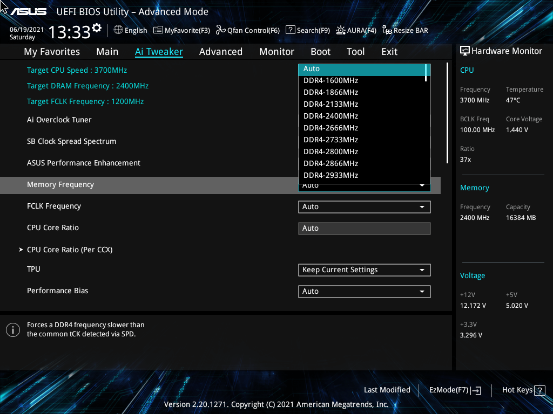Open the FCLK Frequency dropdown

364,206
